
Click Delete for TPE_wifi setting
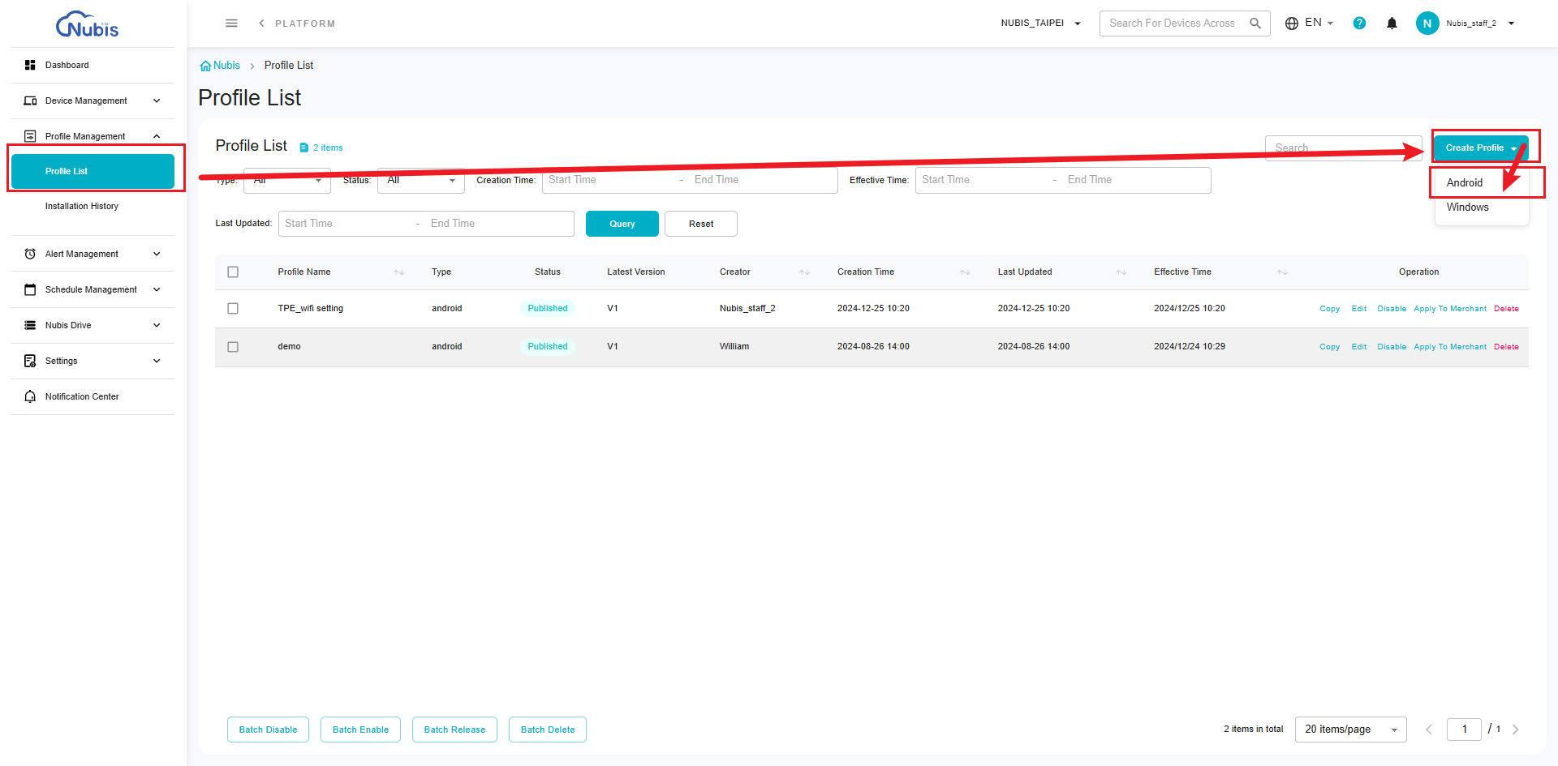(1506, 309)
